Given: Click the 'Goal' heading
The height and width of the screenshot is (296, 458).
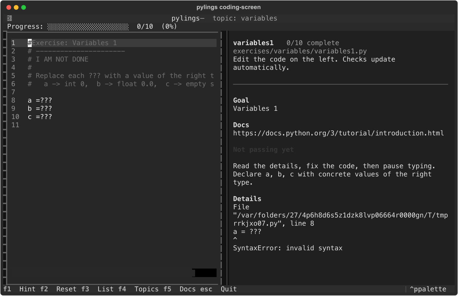Looking at the screenshot, I should [241, 100].
